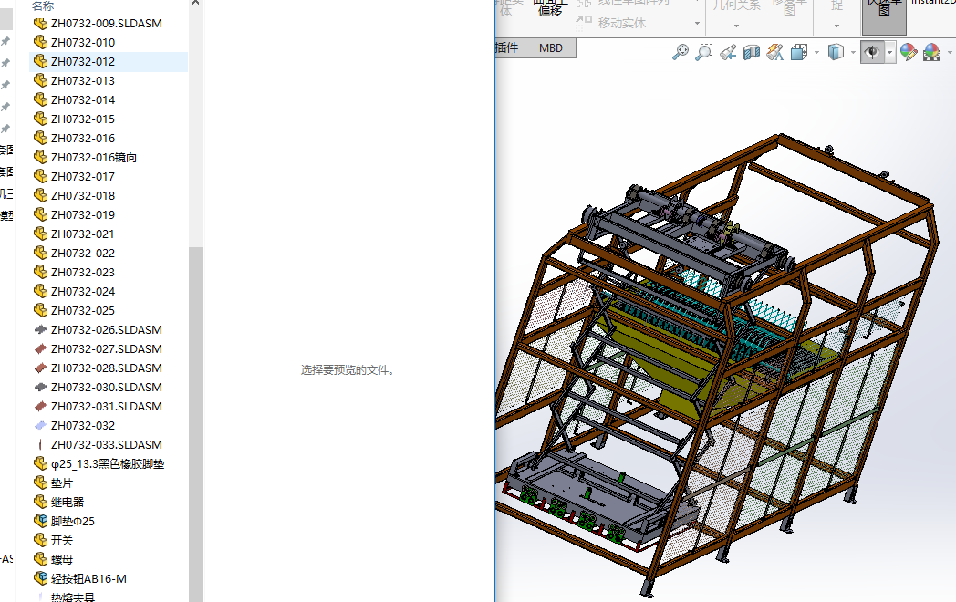The height and width of the screenshot is (602, 956).
Task: Click Zoom to Fit icon
Action: (681, 52)
